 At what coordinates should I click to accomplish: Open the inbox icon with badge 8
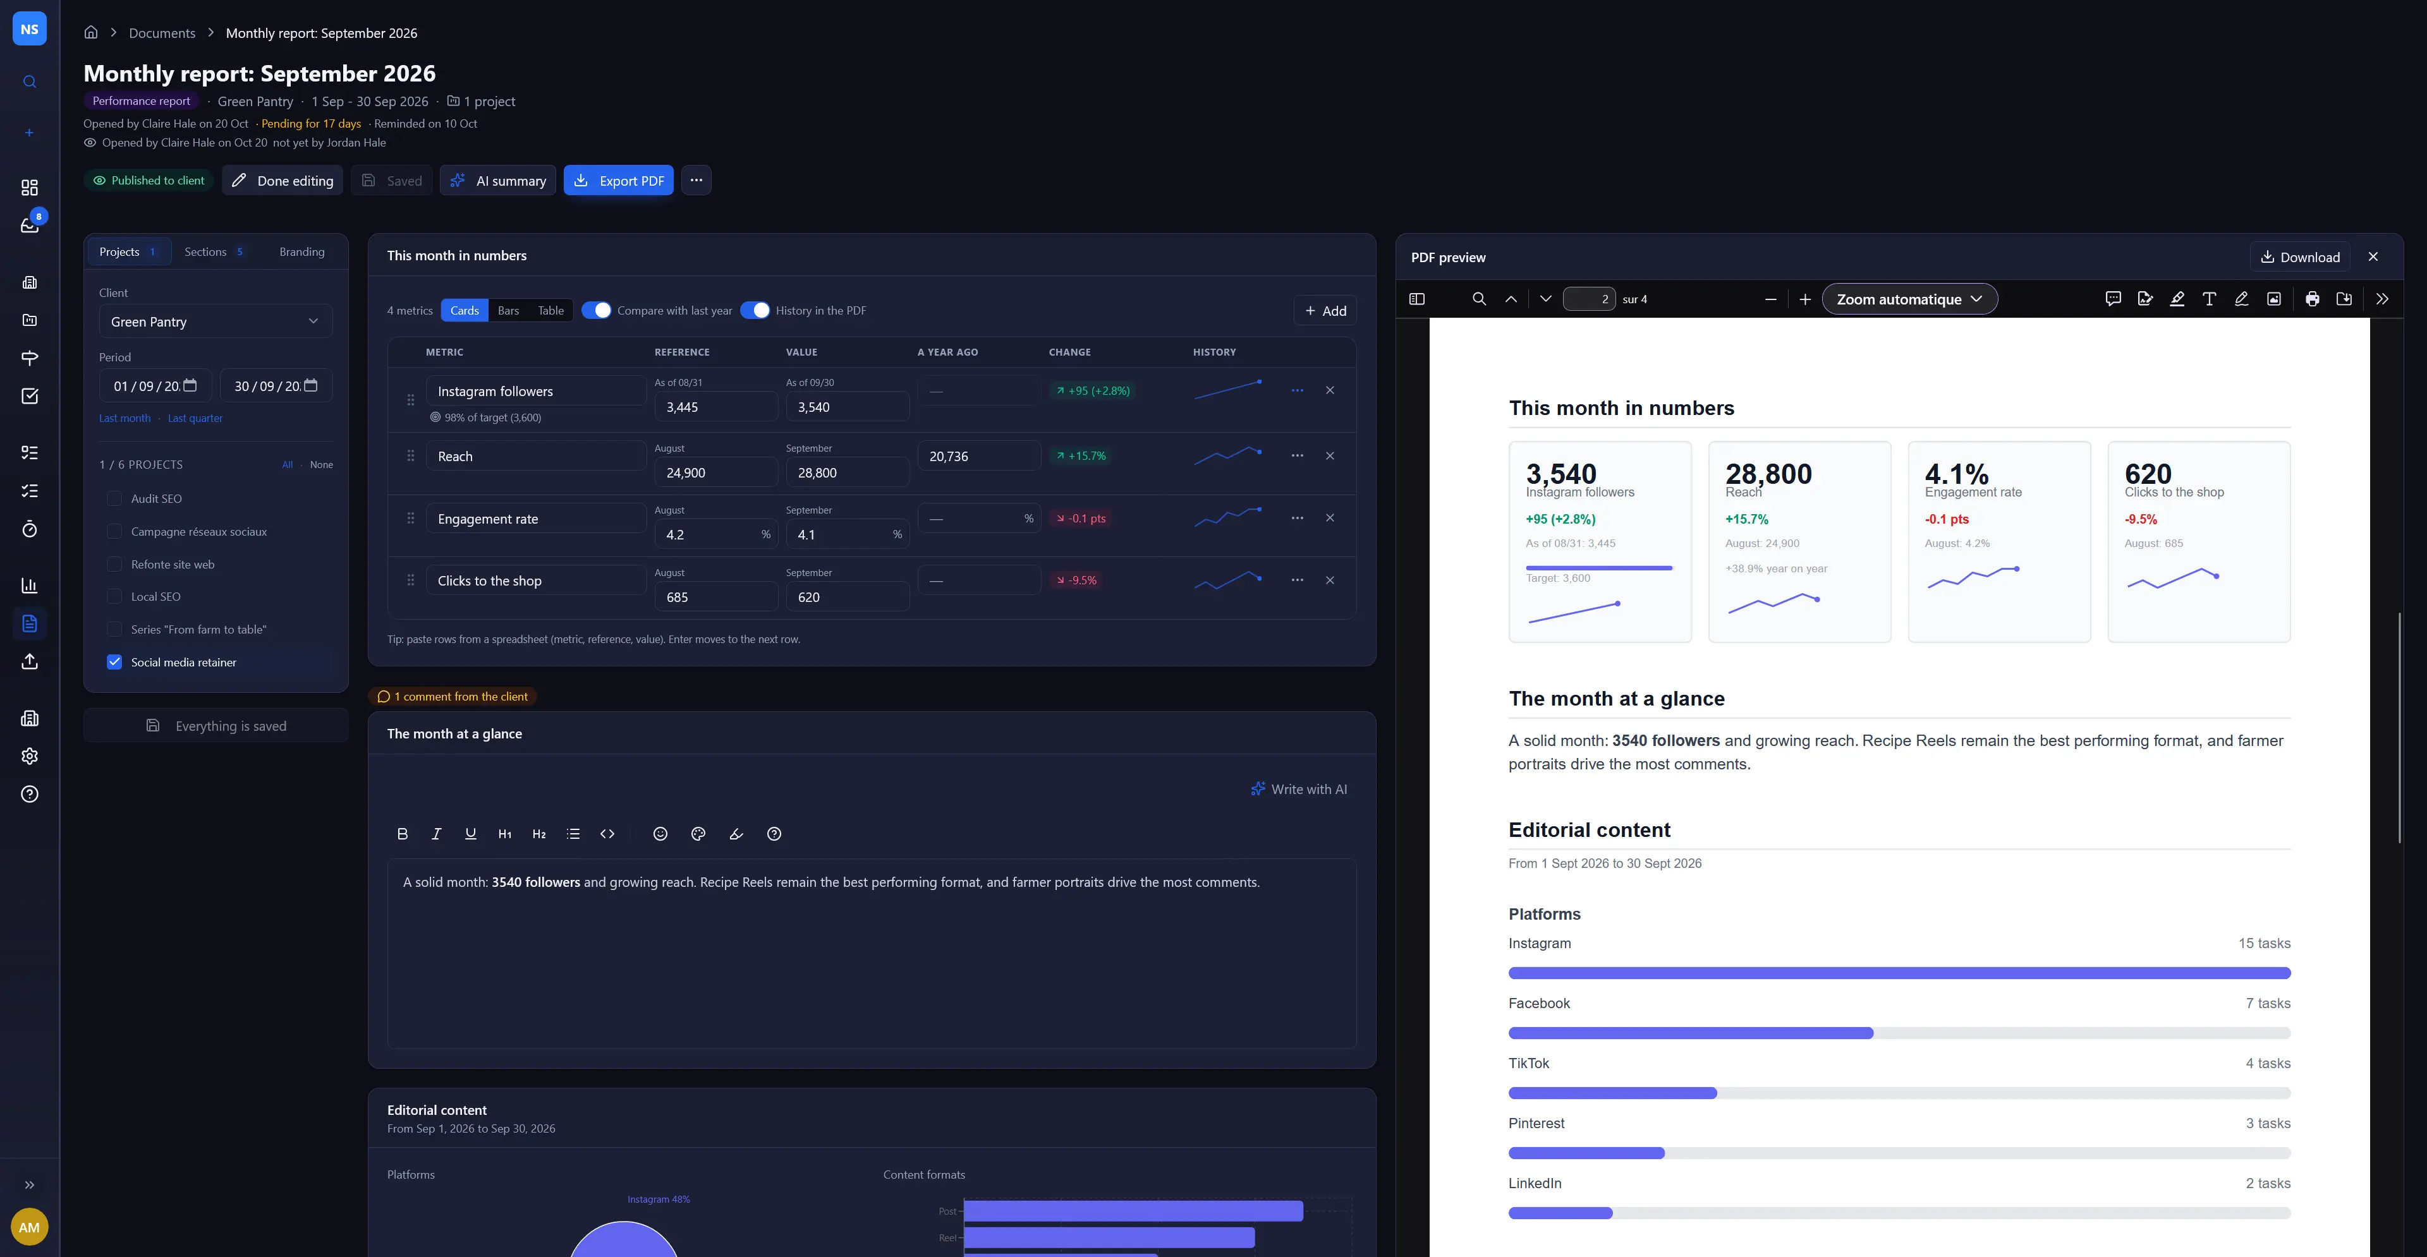[29, 225]
